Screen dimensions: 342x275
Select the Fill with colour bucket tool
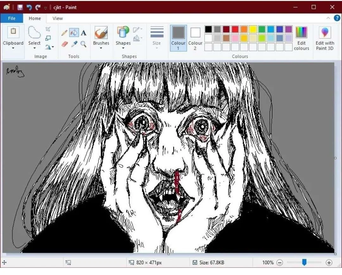pyautogui.click(x=74, y=33)
